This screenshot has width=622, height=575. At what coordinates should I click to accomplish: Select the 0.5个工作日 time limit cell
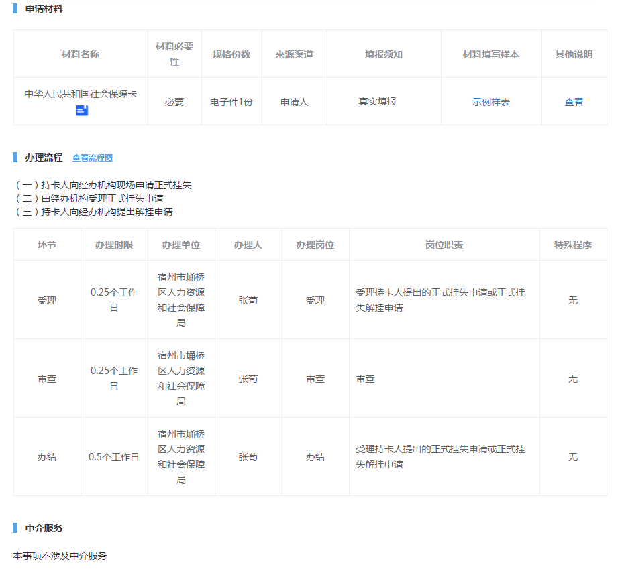point(114,457)
